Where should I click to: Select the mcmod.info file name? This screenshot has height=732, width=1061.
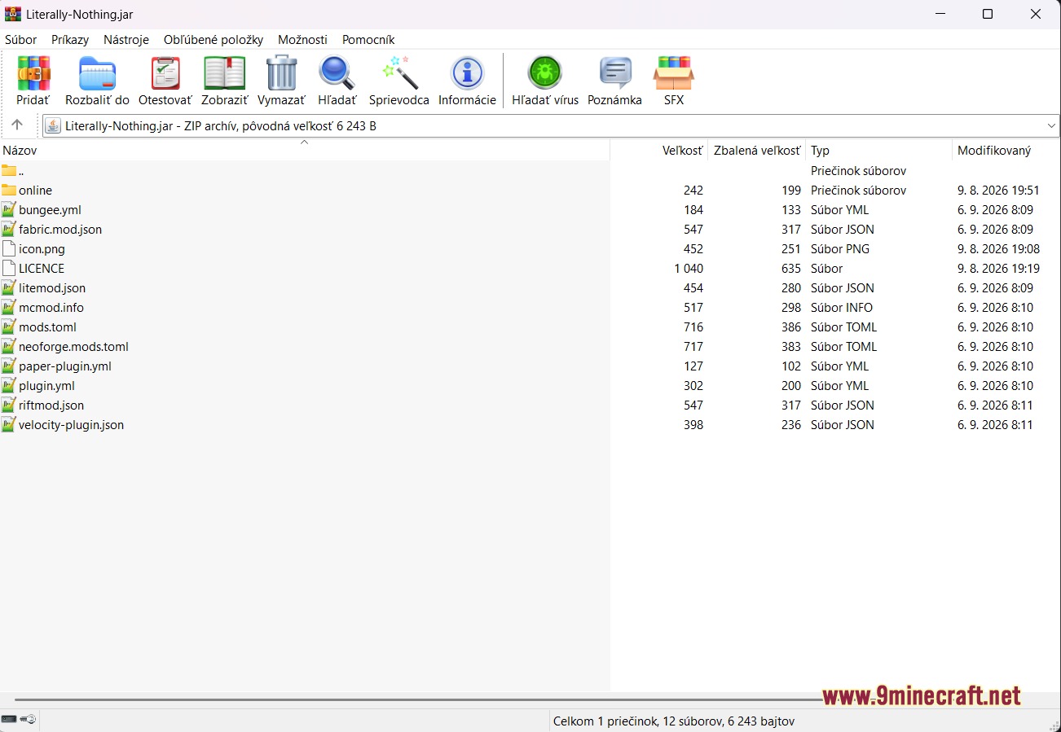51,308
